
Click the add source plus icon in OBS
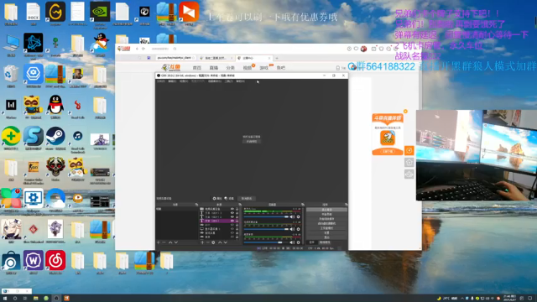click(x=202, y=242)
